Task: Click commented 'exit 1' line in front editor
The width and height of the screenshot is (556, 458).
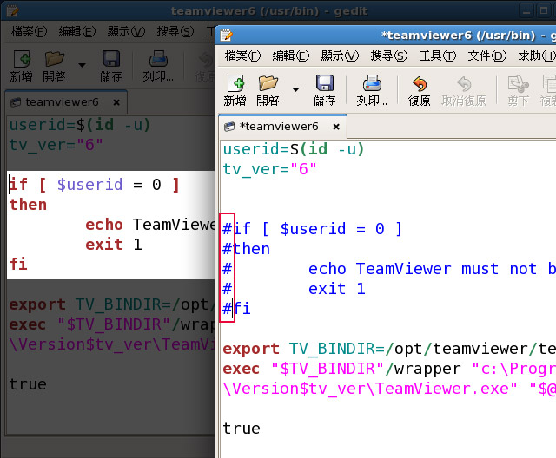Action: click(294, 289)
